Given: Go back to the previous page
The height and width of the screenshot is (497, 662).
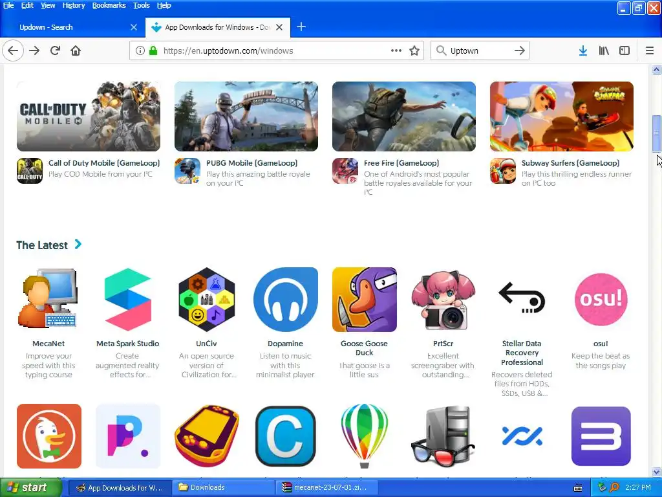Looking at the screenshot, I should [13, 50].
